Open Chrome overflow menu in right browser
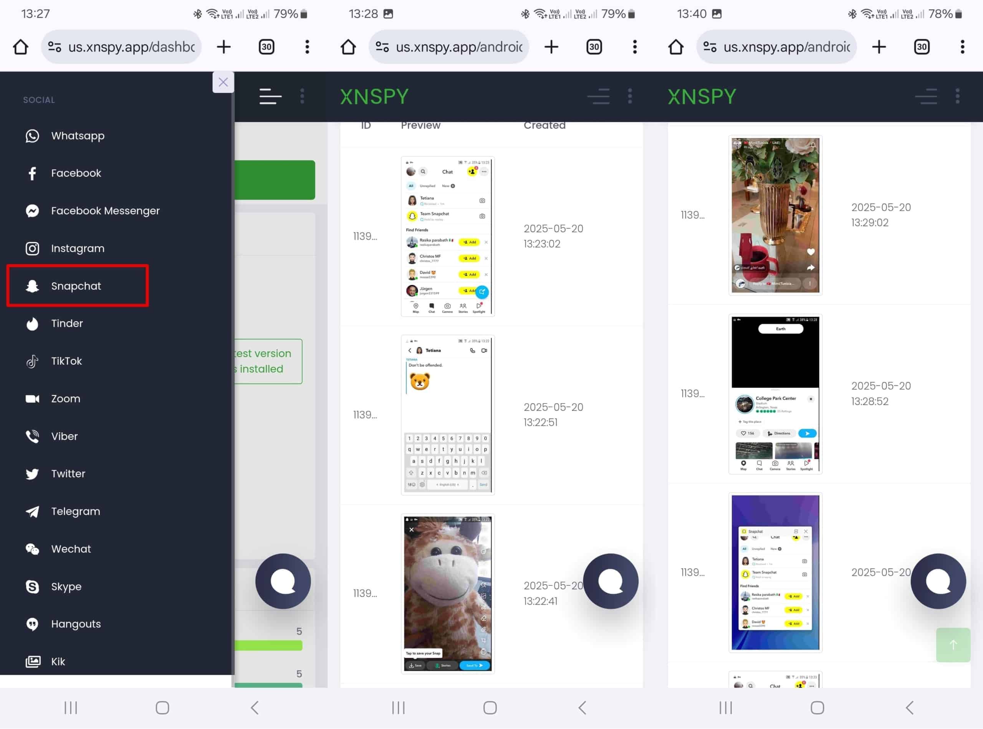 coord(962,47)
